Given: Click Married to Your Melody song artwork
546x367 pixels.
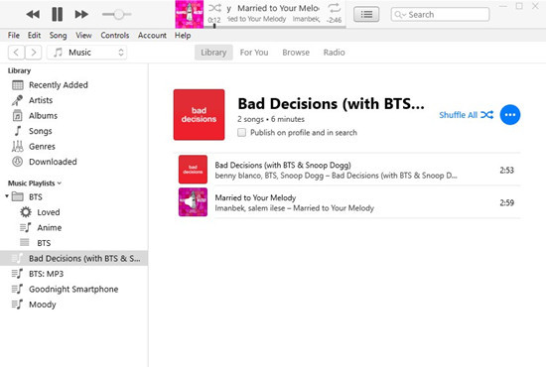Looking at the screenshot, I should coord(193,202).
